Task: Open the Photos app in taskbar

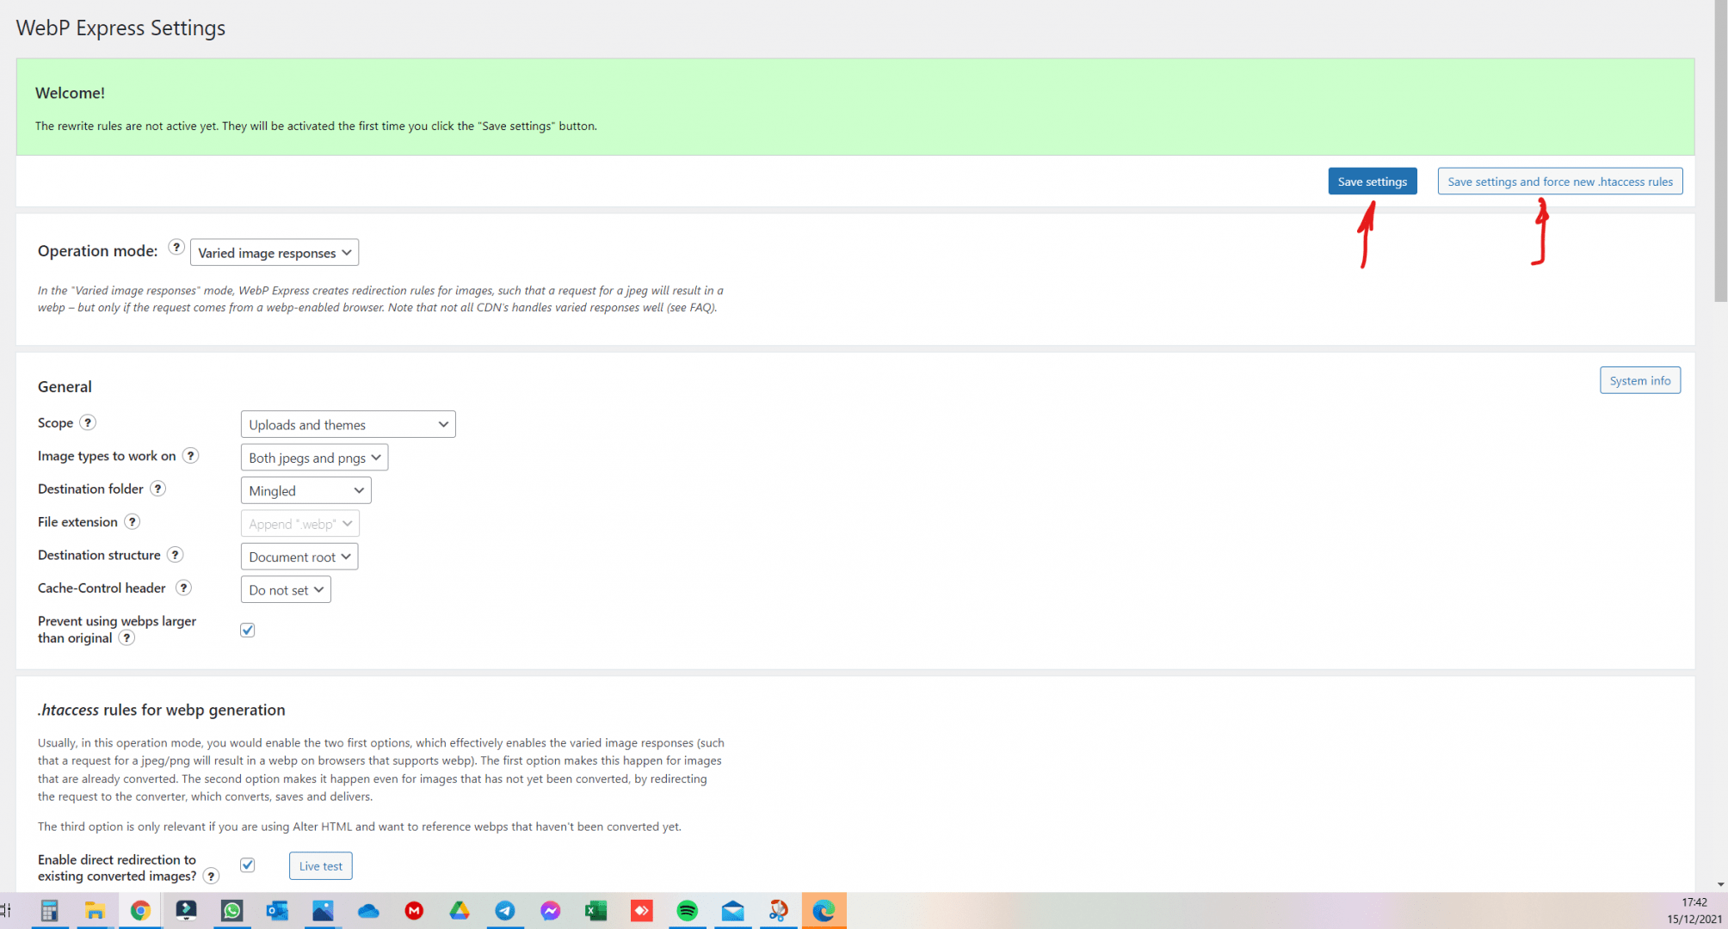Action: [323, 910]
